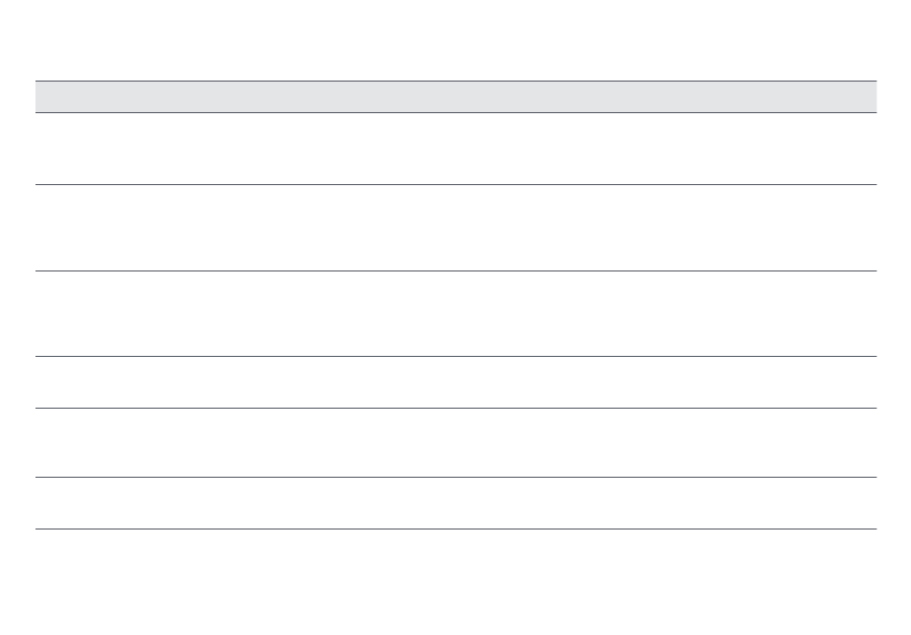Click the divider between fourth and fifth rows
Screen dimensions: 911x635
[455, 409]
